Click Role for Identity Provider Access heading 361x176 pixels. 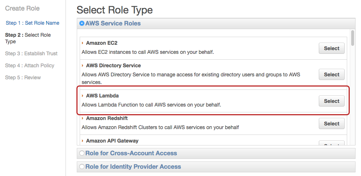[x=133, y=167]
